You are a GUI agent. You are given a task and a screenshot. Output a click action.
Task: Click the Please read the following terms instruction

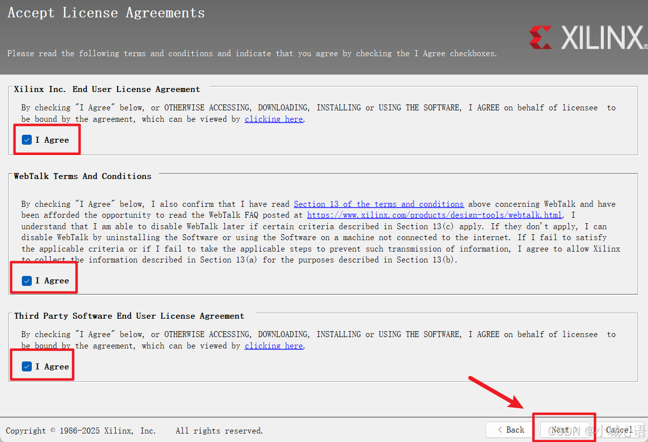(x=252, y=54)
